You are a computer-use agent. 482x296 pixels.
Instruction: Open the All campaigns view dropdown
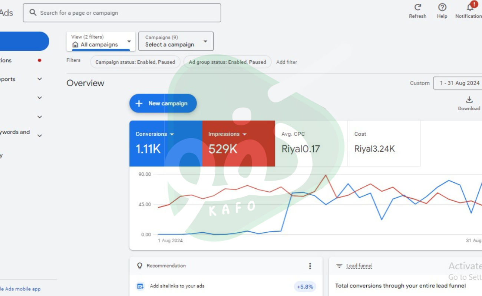pyautogui.click(x=101, y=41)
